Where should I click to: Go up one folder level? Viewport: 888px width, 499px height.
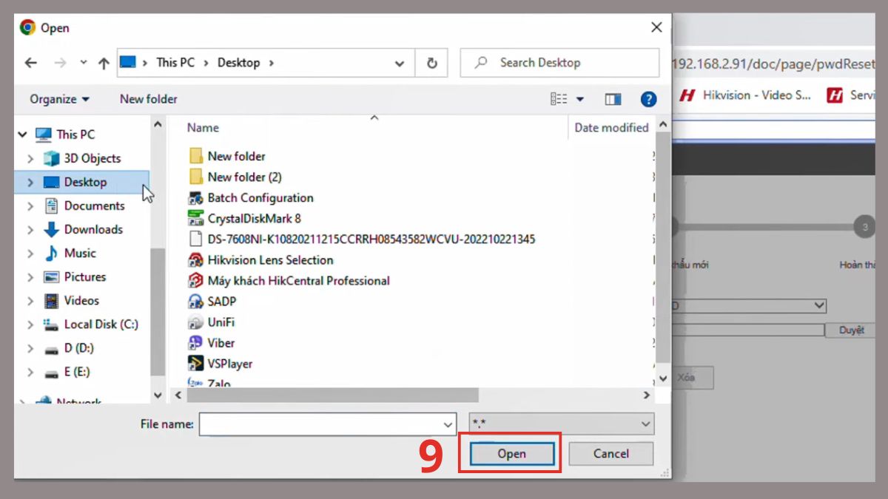(x=104, y=64)
